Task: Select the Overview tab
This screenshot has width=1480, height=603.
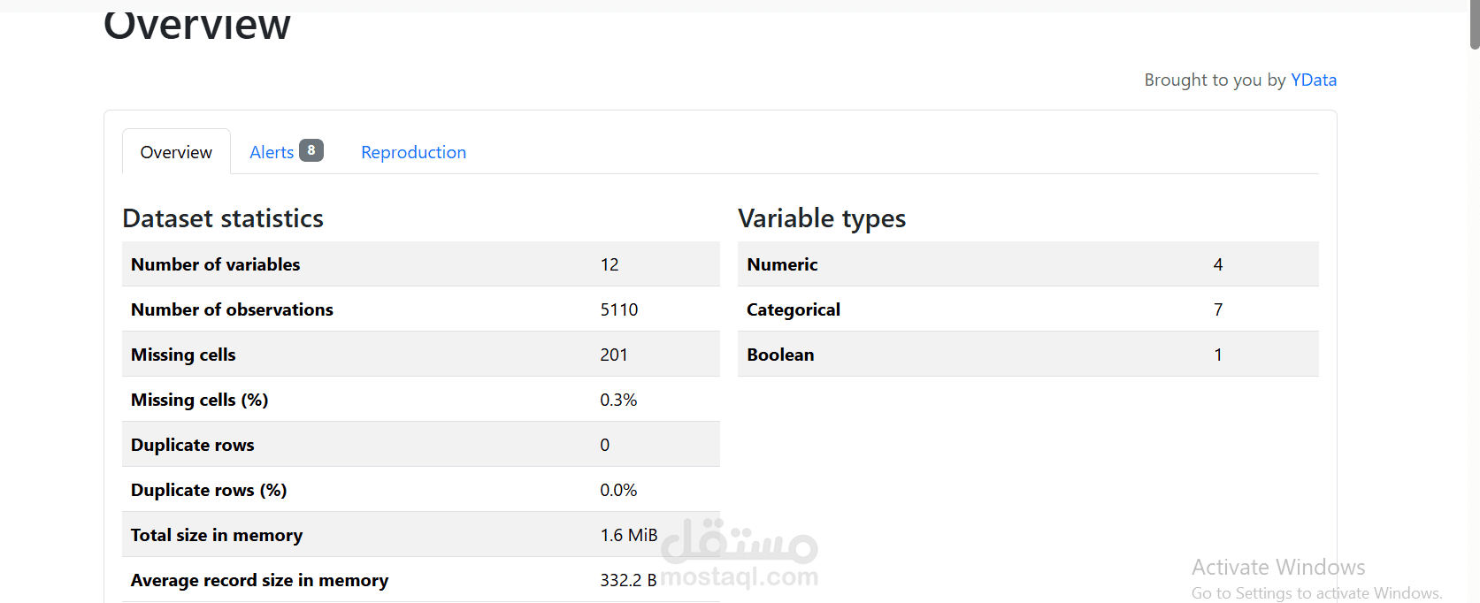Action: [176, 152]
